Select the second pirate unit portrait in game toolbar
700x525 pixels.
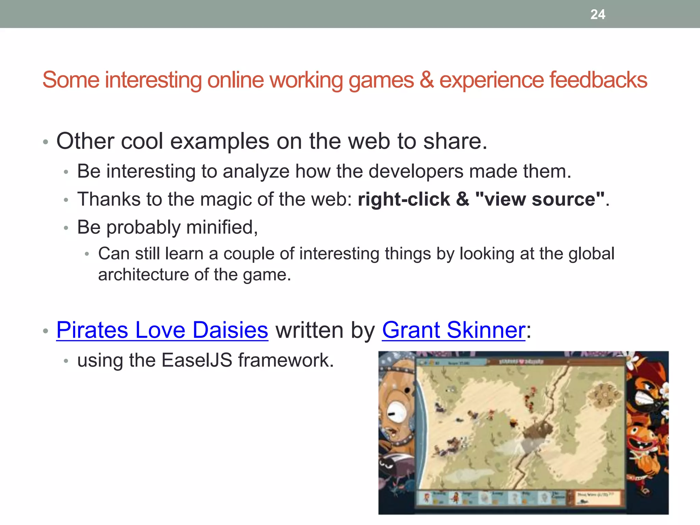[x=456, y=497]
